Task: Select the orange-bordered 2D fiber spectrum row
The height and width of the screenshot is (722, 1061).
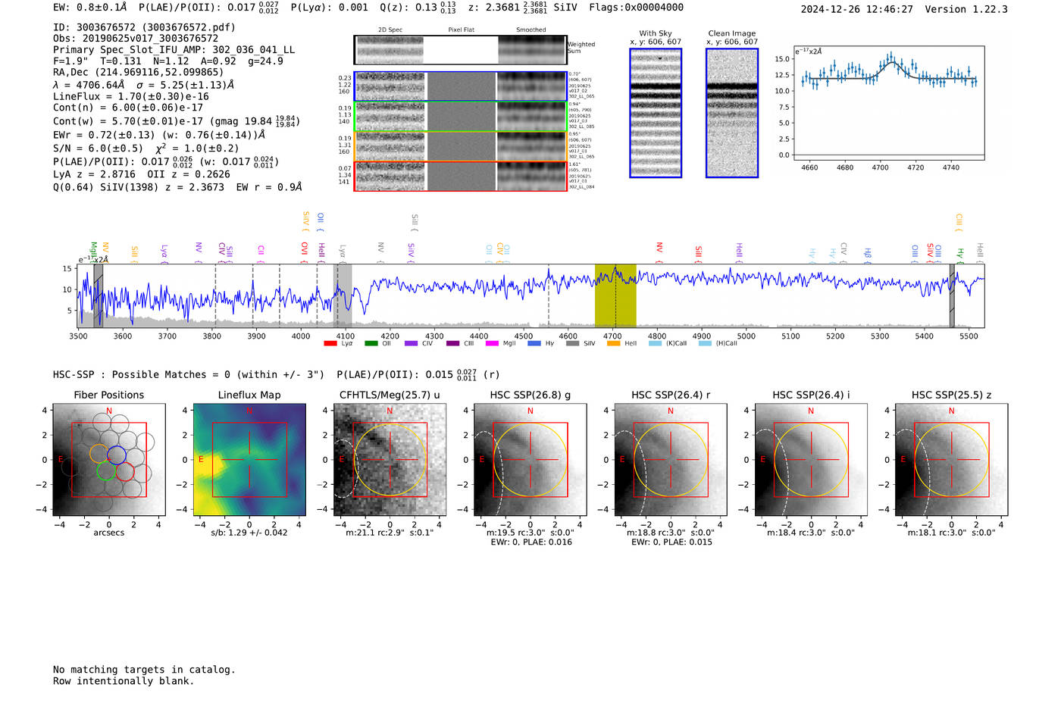Action: pyautogui.click(x=461, y=147)
